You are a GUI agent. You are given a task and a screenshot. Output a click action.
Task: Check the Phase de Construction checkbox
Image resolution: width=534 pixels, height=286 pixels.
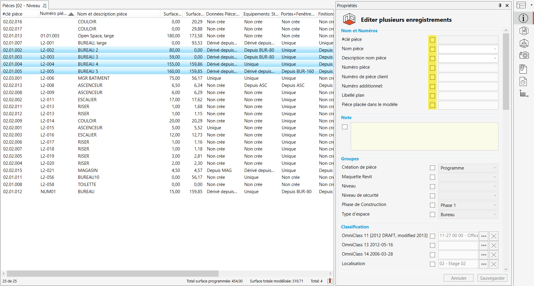432,205
